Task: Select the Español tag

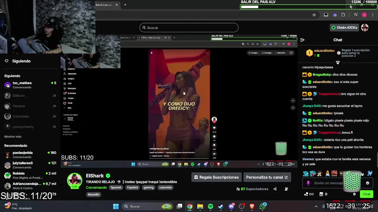Action: pos(133,188)
